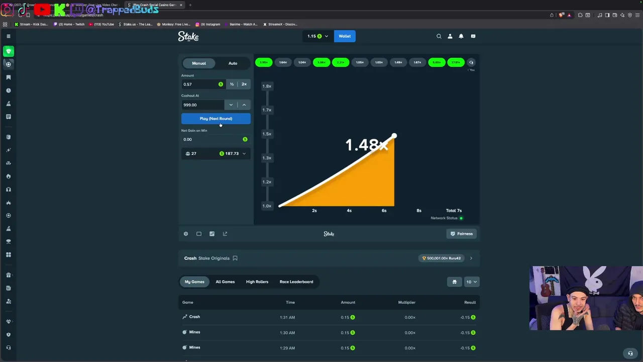Open the notifications bell
Viewport: 643px width, 362px height.
[x=461, y=36]
